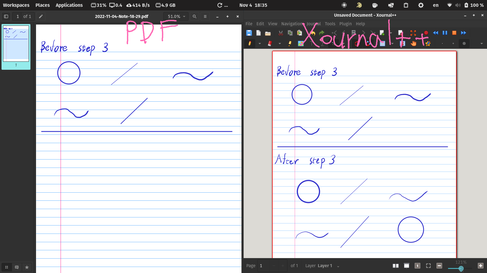Screen dimensions: 487x273
Task: Start an audio recording in Xournal++
Action: pyautogui.click(x=426, y=33)
